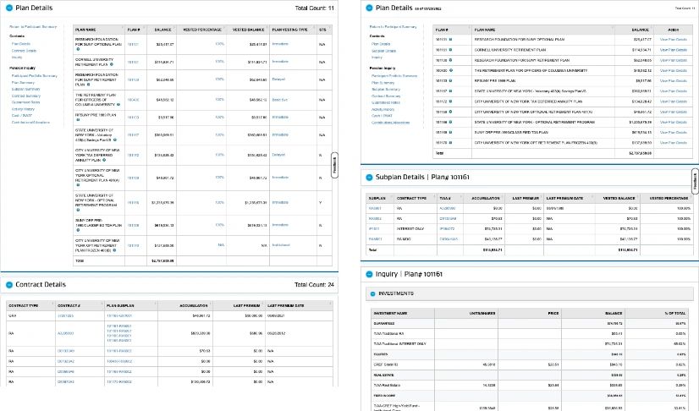The height and width of the screenshot is (411, 699).
Task: Click info icon next to plan number 101167
Action: coord(449,90)
